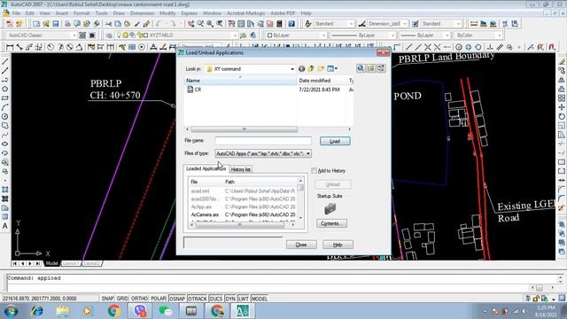Select the Angular dimension tool
The height and width of the screenshot is (319, 567).
click(79, 47)
